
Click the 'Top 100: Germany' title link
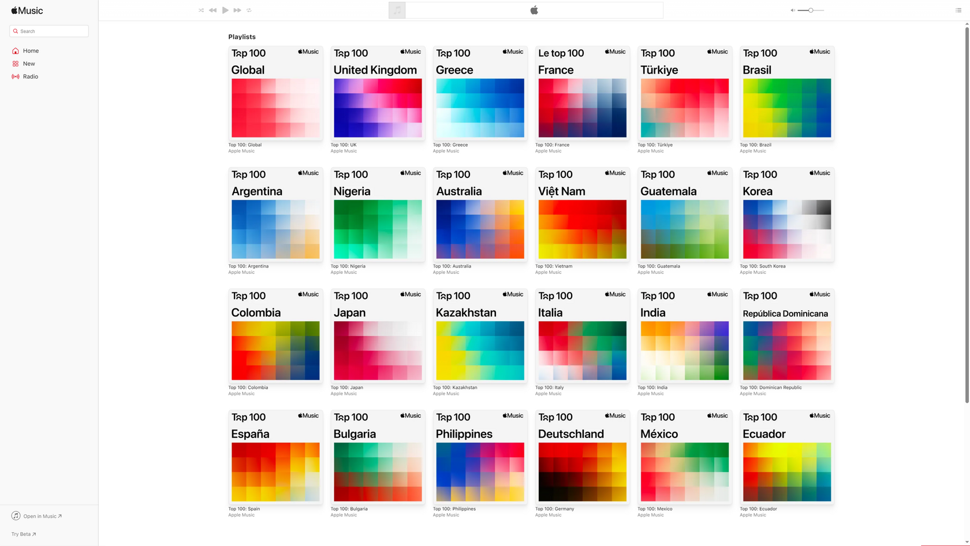[555, 509]
